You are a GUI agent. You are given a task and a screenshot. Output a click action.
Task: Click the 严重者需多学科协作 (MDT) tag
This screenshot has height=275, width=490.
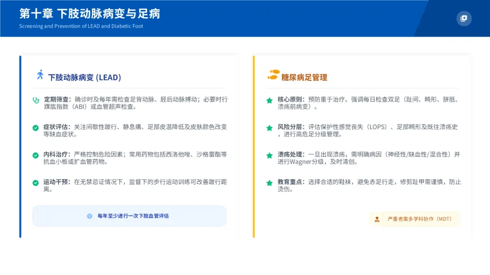click(414, 219)
